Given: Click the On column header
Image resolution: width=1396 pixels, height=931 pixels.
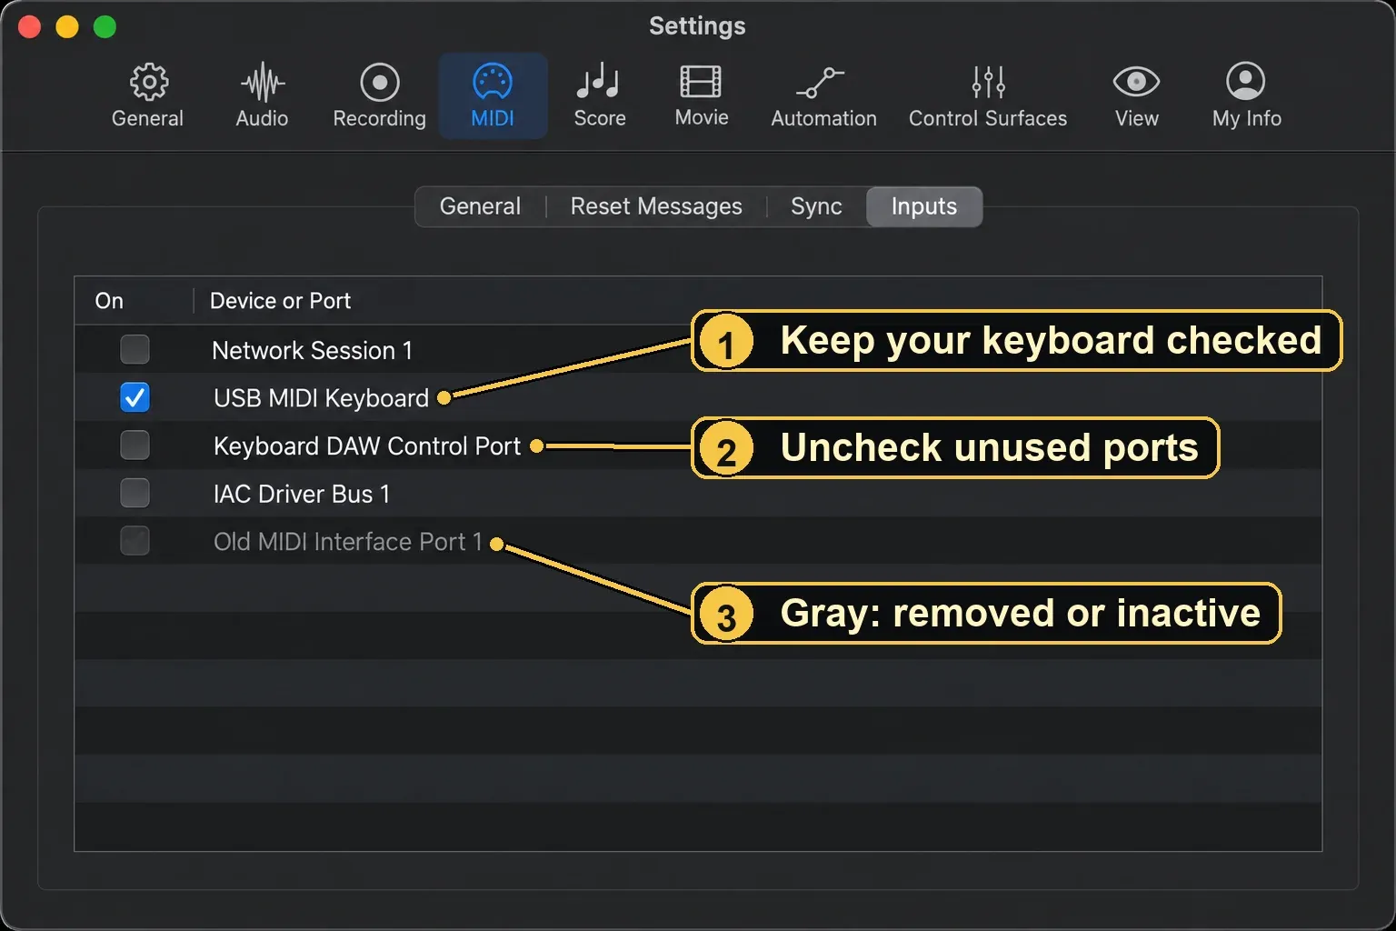Looking at the screenshot, I should coord(109,301).
